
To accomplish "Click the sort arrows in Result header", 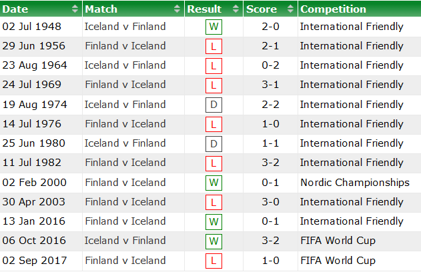I will pyautogui.click(x=234, y=9).
